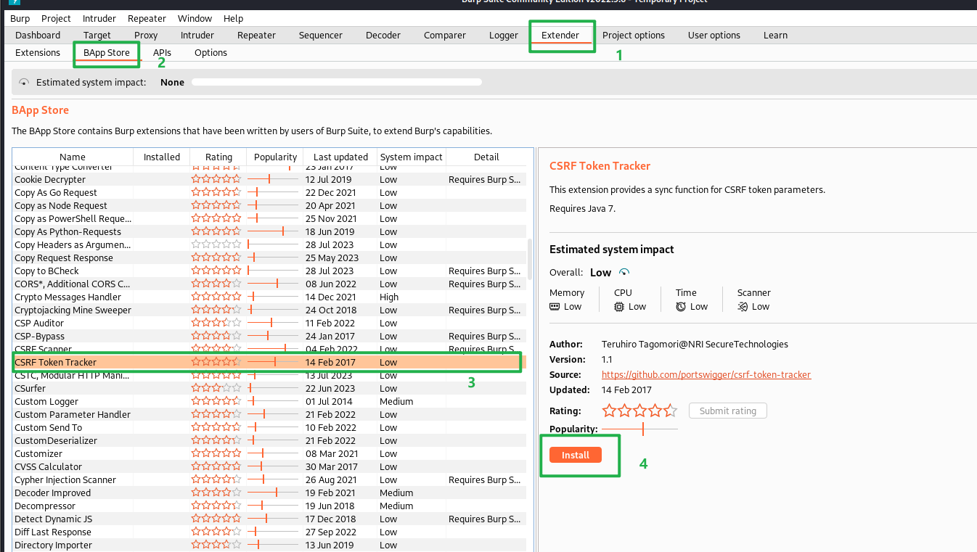Select the Extensions sub-tab
Screen dimensions: 977x552
(x=38, y=52)
